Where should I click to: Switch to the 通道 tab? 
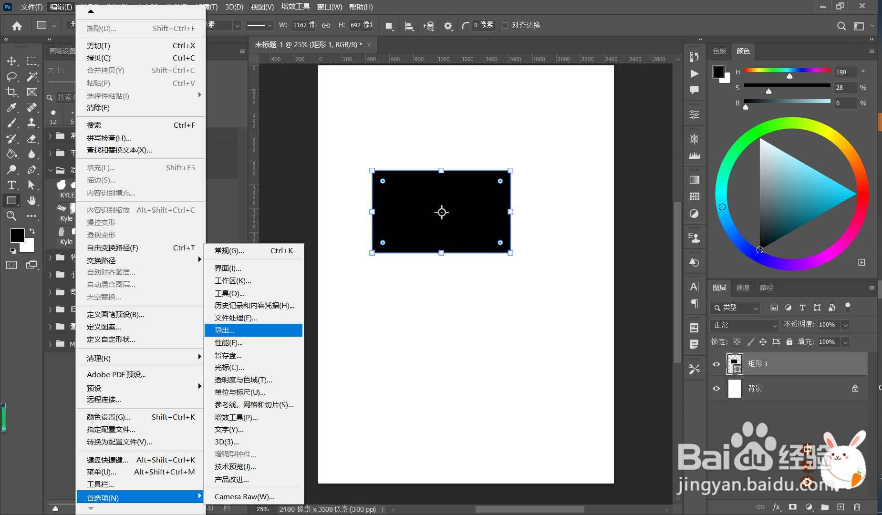[742, 288]
